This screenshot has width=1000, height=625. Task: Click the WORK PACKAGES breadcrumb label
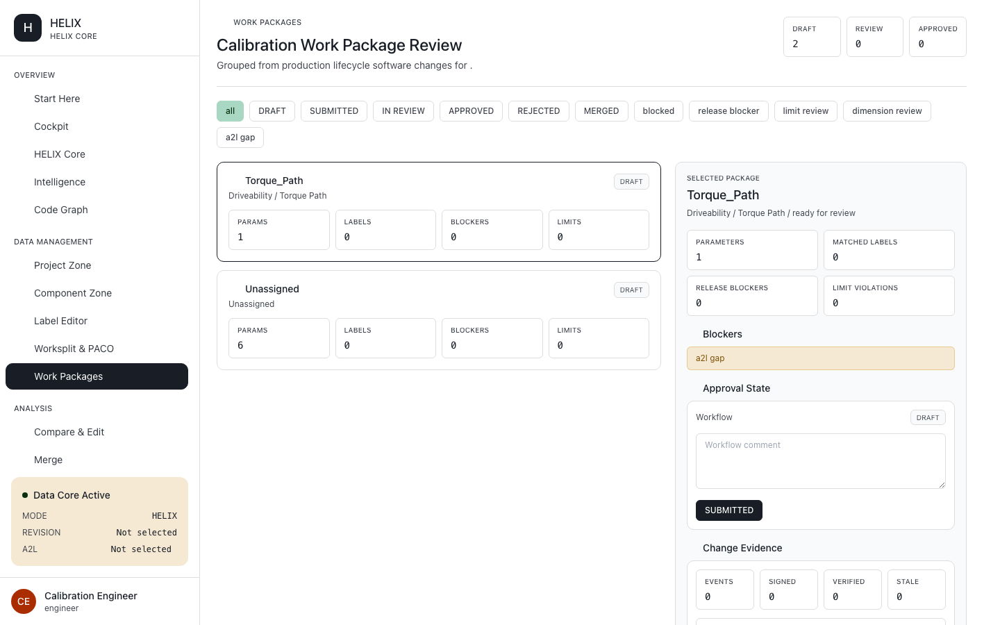click(x=267, y=22)
